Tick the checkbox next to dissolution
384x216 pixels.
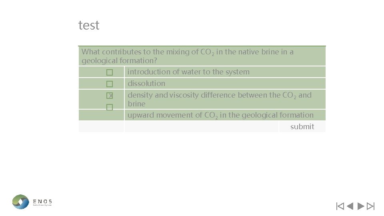(x=110, y=84)
